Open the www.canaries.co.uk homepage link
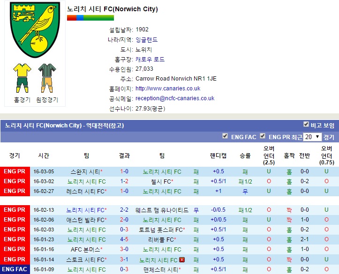 (x=167, y=89)
